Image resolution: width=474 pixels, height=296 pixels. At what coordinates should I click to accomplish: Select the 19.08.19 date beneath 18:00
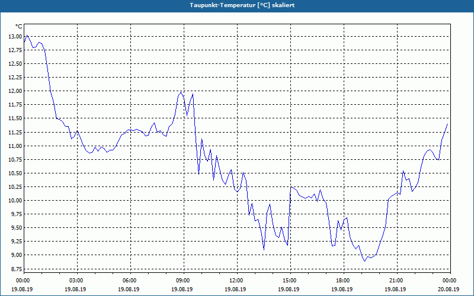[342, 289]
